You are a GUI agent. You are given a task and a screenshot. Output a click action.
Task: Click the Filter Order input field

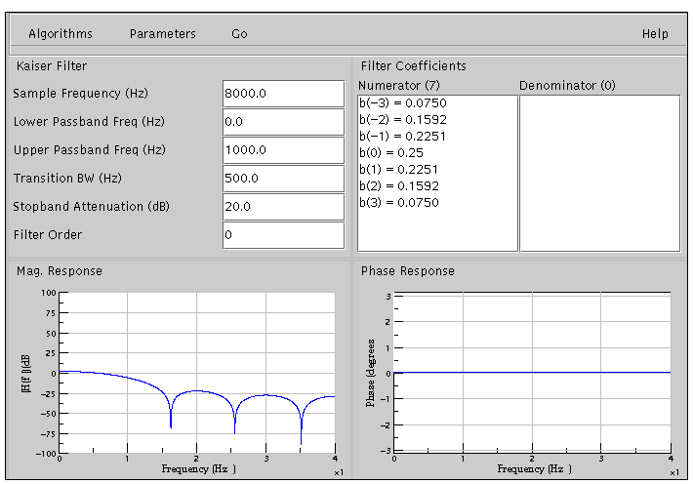pos(283,235)
